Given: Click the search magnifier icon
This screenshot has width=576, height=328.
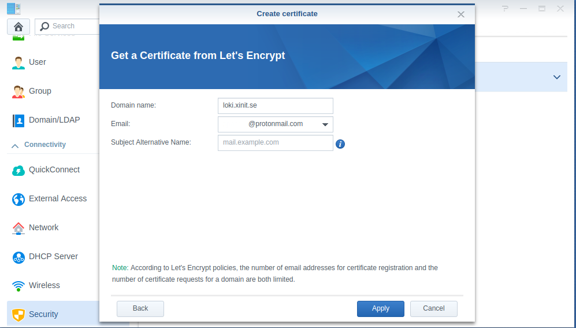Looking at the screenshot, I should (44, 26).
